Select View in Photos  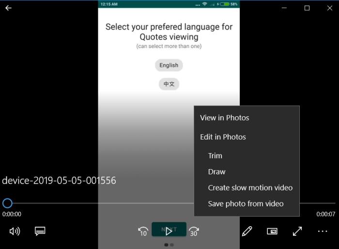click(247, 118)
